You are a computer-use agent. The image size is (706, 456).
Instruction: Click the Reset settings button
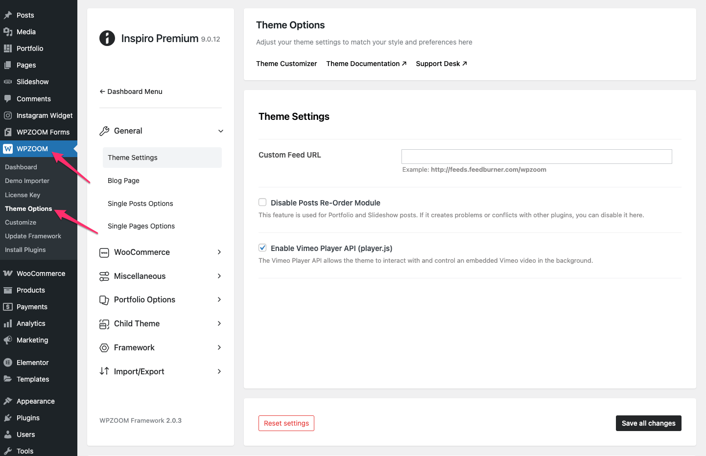[286, 423]
